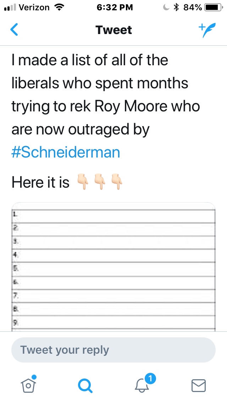Tap the 6:32 PM status bar clock
227x403 pixels.
(x=113, y=7)
